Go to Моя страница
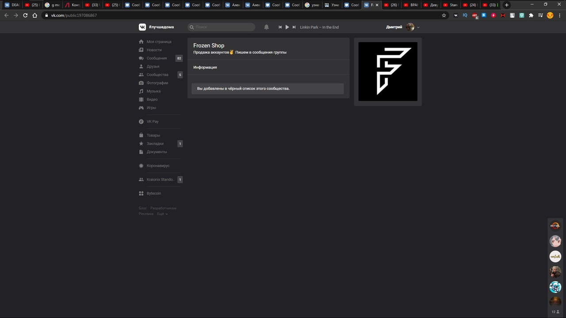Viewport: 566px width, 318px height. click(159, 42)
